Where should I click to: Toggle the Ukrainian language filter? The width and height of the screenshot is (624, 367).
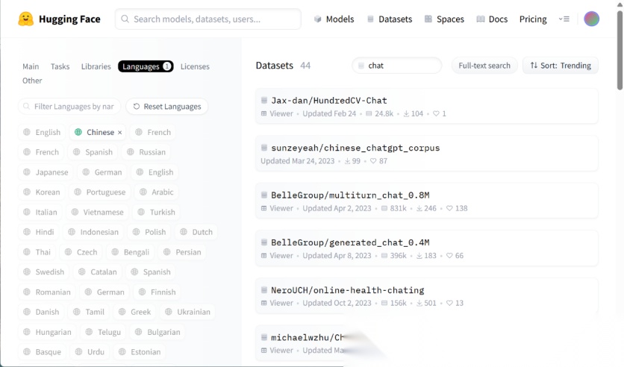(x=187, y=312)
